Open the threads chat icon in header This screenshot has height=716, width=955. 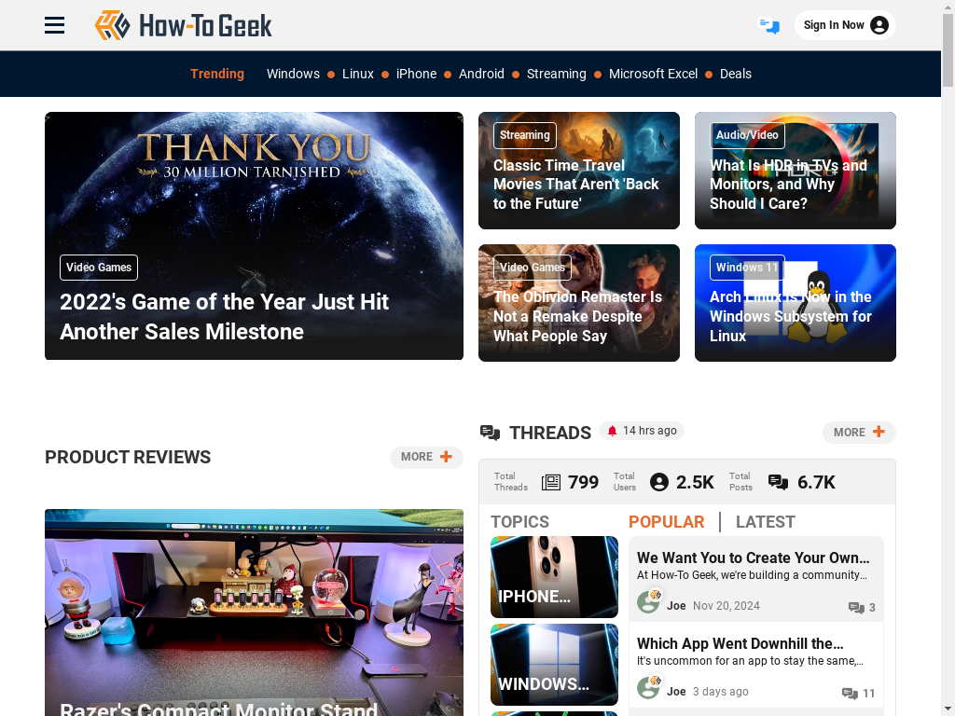768,25
